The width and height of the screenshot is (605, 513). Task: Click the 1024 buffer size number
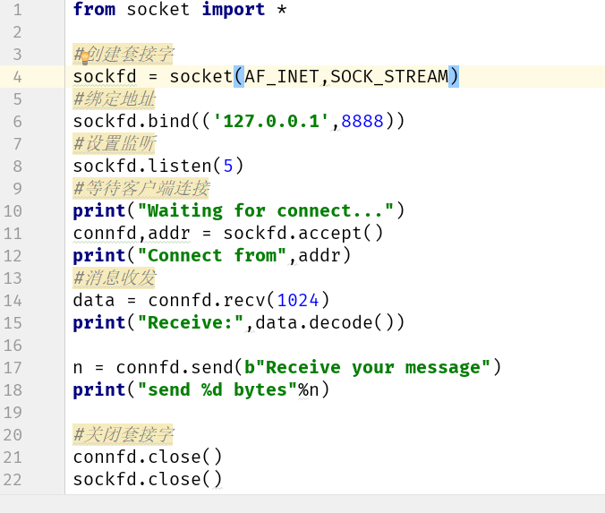click(x=298, y=300)
